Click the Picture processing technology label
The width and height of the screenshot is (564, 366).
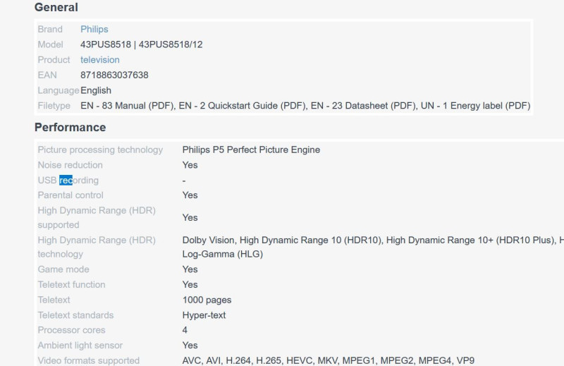100,150
